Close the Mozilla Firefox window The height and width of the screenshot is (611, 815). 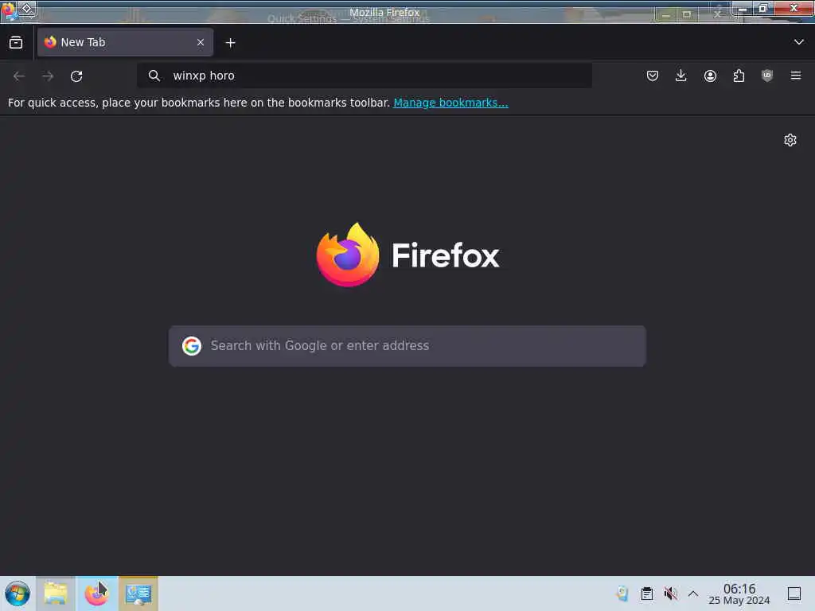tap(794, 8)
